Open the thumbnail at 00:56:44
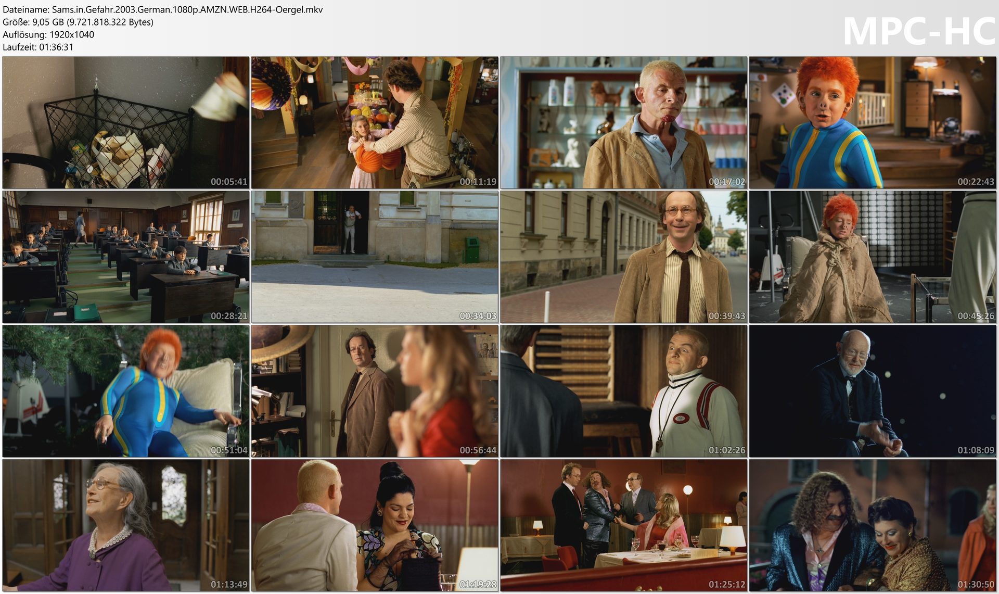Image resolution: width=999 pixels, height=594 pixels. pyautogui.click(x=375, y=391)
